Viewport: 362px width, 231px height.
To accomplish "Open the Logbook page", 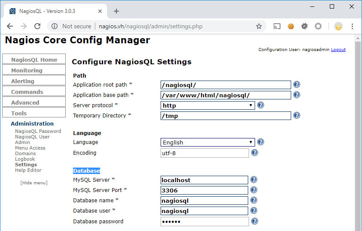I will pyautogui.click(x=25, y=159).
